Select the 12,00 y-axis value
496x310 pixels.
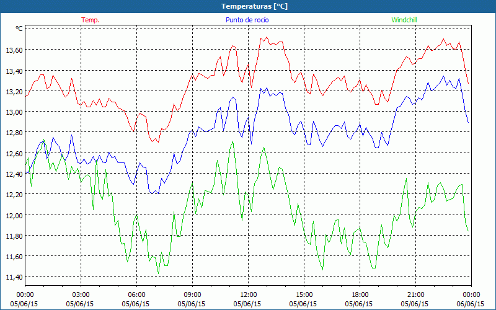tap(14, 215)
